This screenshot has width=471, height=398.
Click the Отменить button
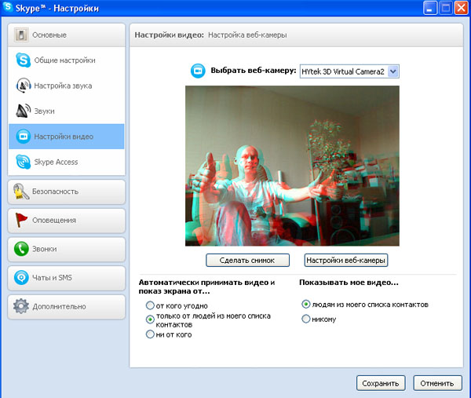(x=437, y=383)
